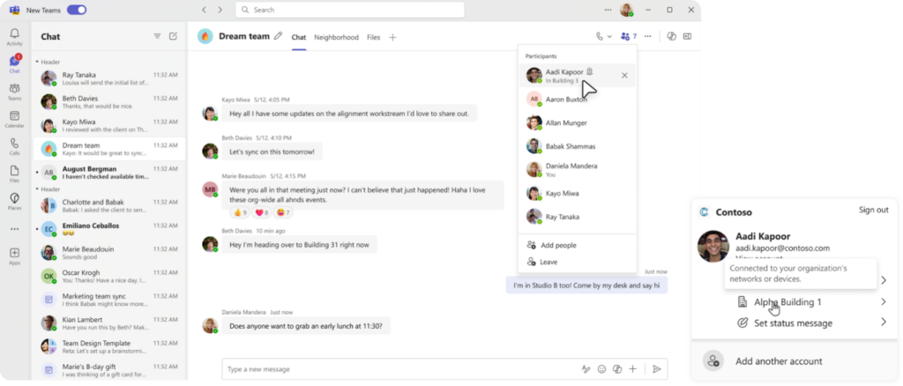The height and width of the screenshot is (386, 903).
Task: Open the Files section in the sidebar
Action: coord(14,174)
